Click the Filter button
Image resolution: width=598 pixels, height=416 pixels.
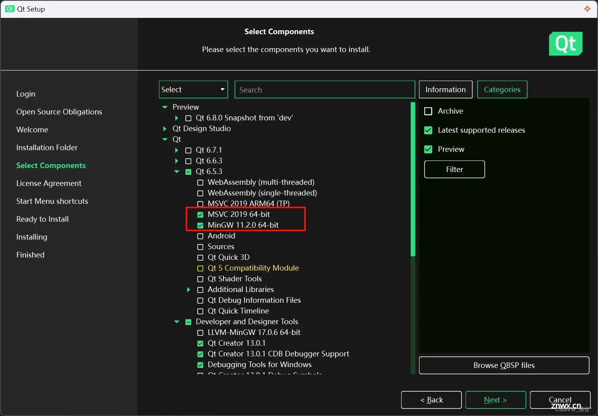click(454, 169)
